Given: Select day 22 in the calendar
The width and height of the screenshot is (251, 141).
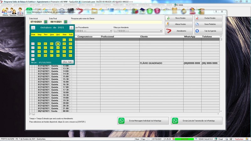Looking at the screenshot, I should 64,51.
